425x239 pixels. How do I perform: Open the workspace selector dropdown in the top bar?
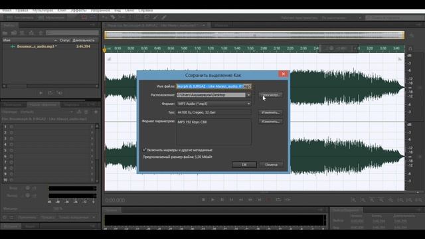[x=342, y=18]
